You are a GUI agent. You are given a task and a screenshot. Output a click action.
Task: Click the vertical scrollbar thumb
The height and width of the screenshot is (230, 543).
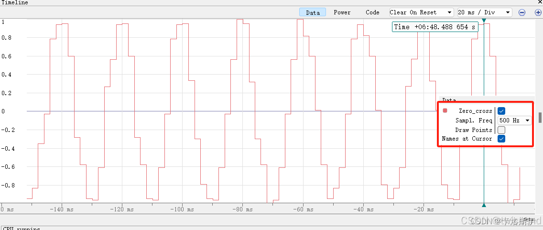click(x=540, y=118)
